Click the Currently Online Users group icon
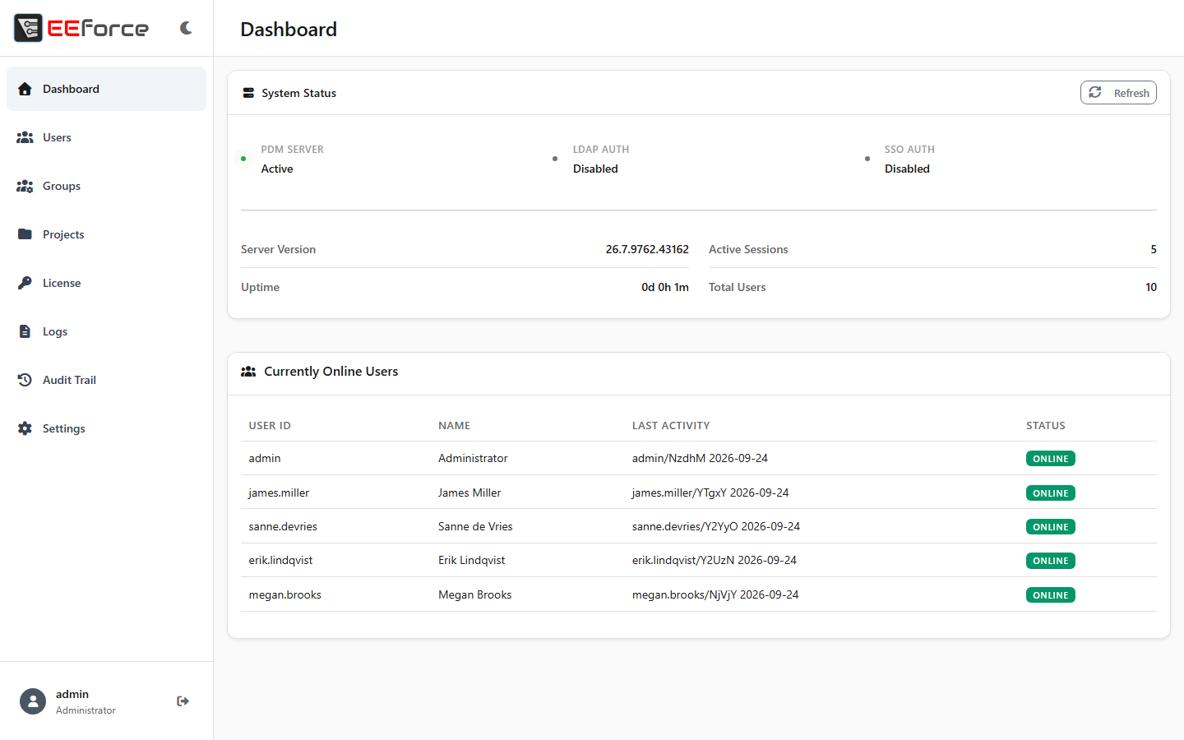1184x740 pixels. [248, 372]
